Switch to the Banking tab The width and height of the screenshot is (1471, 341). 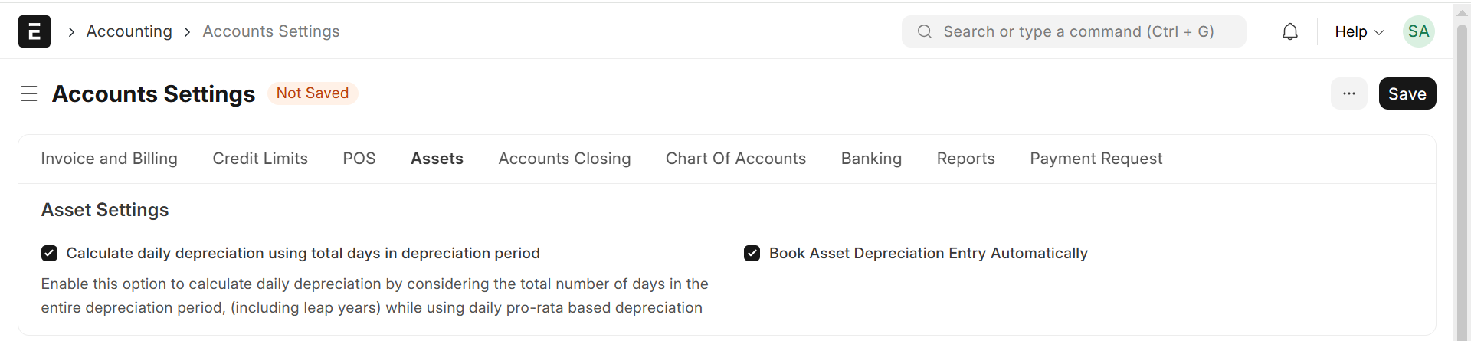coord(871,159)
